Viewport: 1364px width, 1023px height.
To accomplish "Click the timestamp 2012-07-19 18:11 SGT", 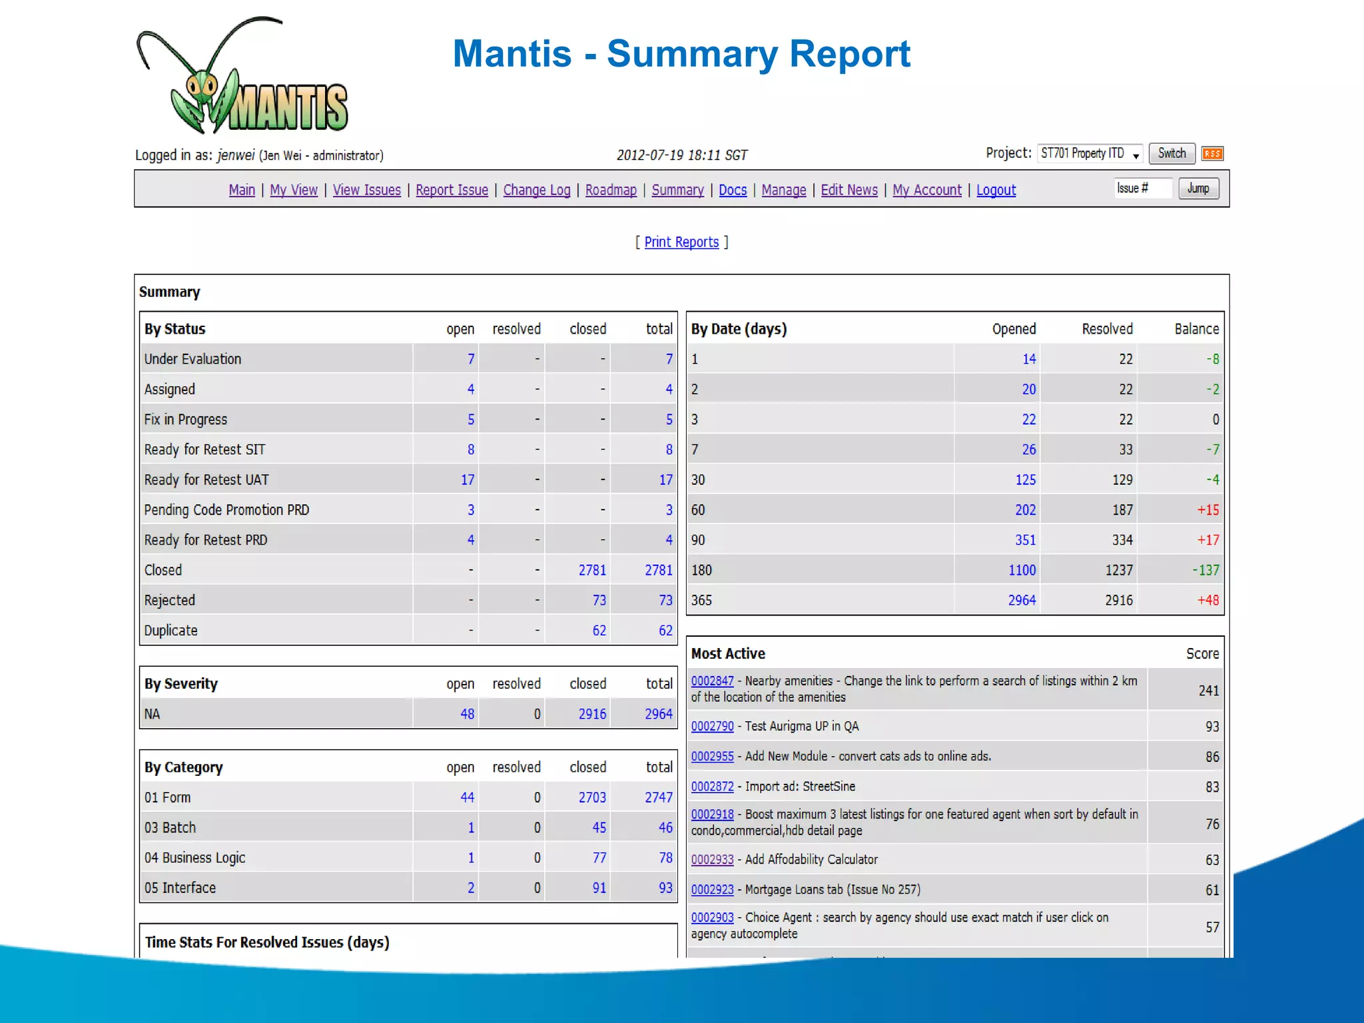I will pyautogui.click(x=682, y=155).
